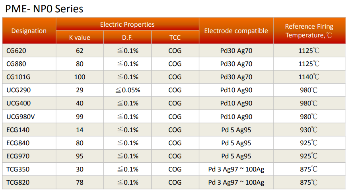Click the UCG290 D.F. value ≦0.05%
The height and width of the screenshot is (191, 348).
(x=128, y=90)
